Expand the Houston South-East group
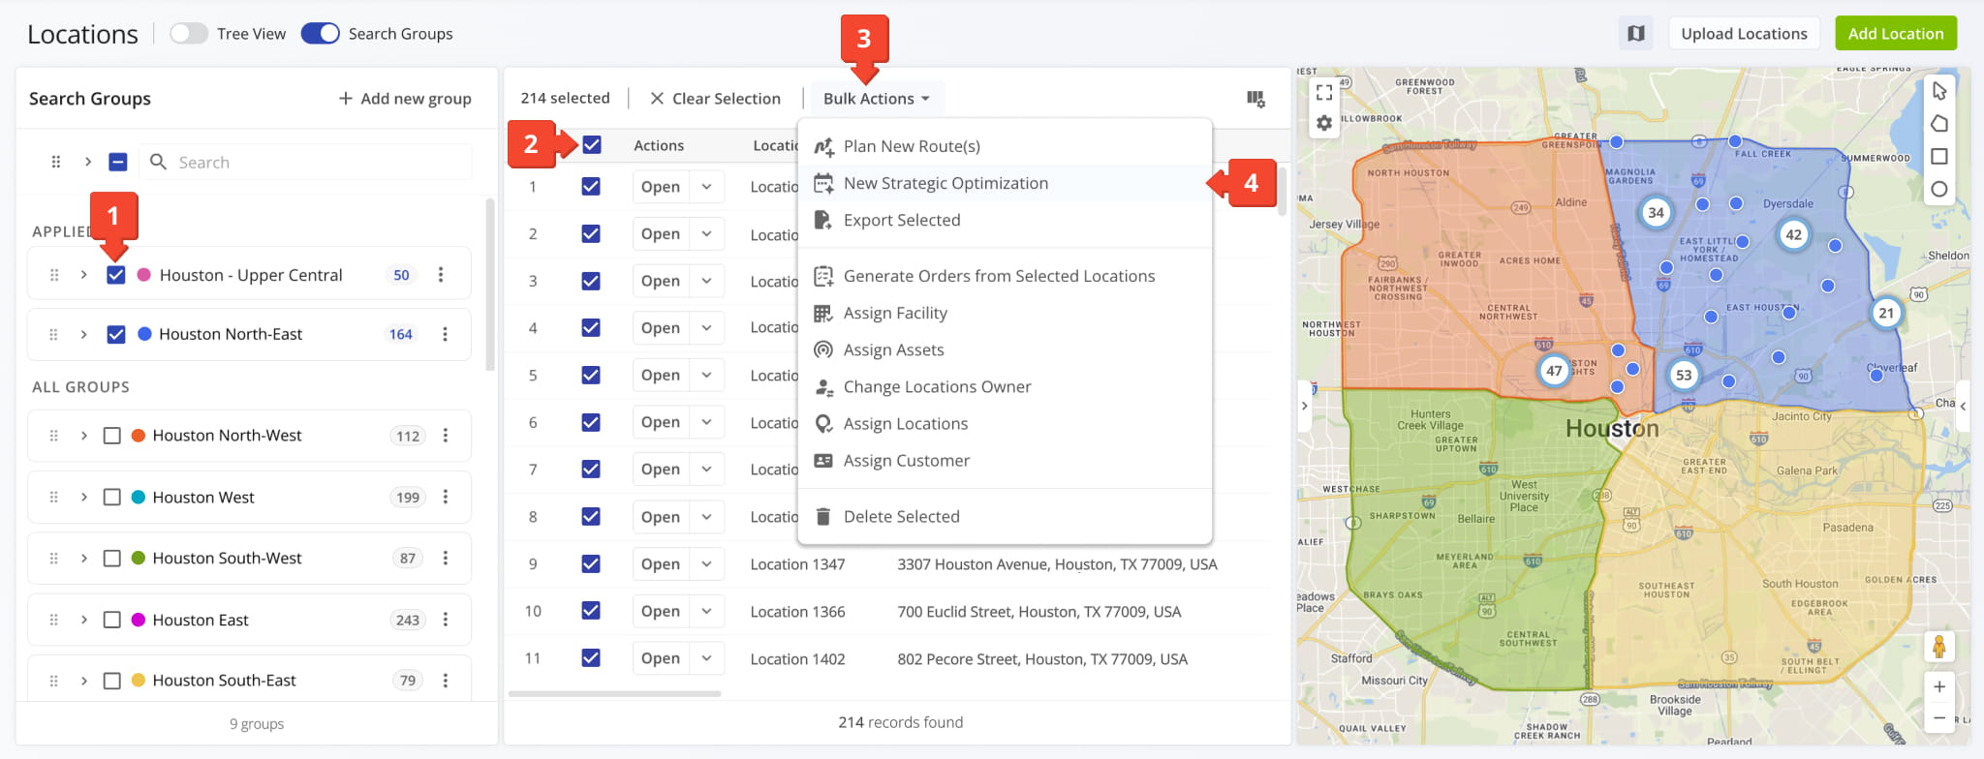 [x=84, y=681]
